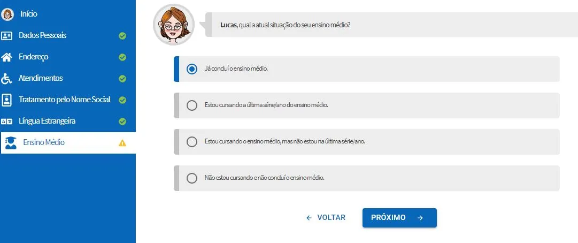Image resolution: width=578 pixels, height=243 pixels.
Task: Click the avatar icon beside Início
Action: (7, 14)
